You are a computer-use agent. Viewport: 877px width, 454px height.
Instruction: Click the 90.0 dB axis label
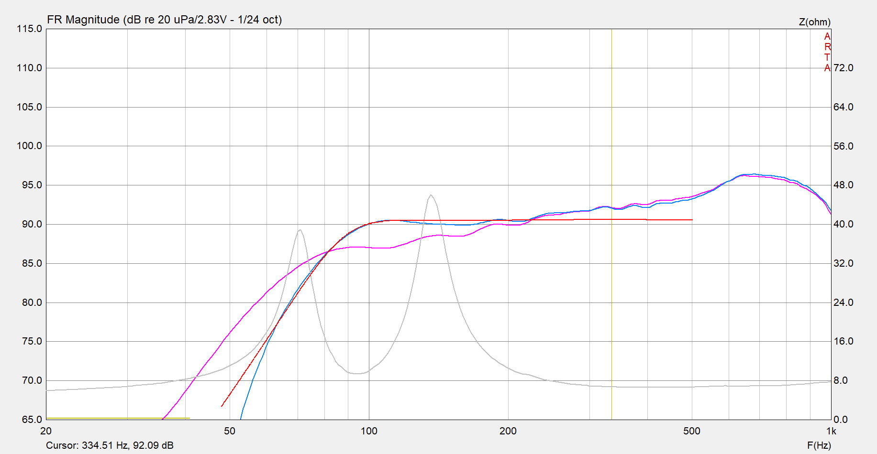click(x=32, y=224)
